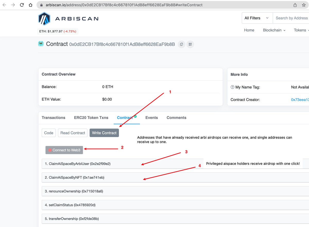Click the Connect to Web3 button
This screenshot has width=309, height=227.
[64, 150]
